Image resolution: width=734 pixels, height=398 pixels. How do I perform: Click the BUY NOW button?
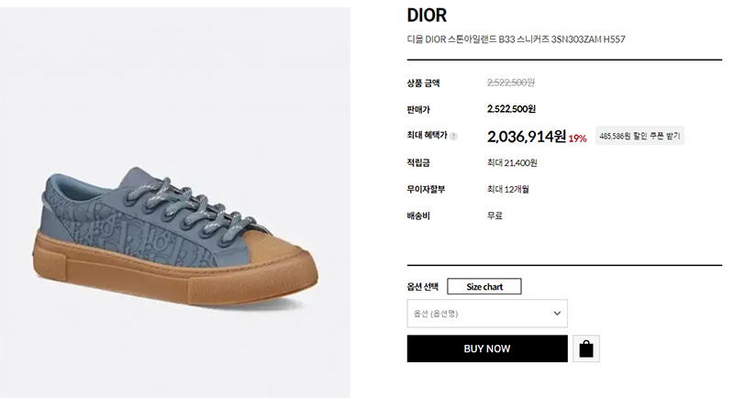click(x=487, y=348)
